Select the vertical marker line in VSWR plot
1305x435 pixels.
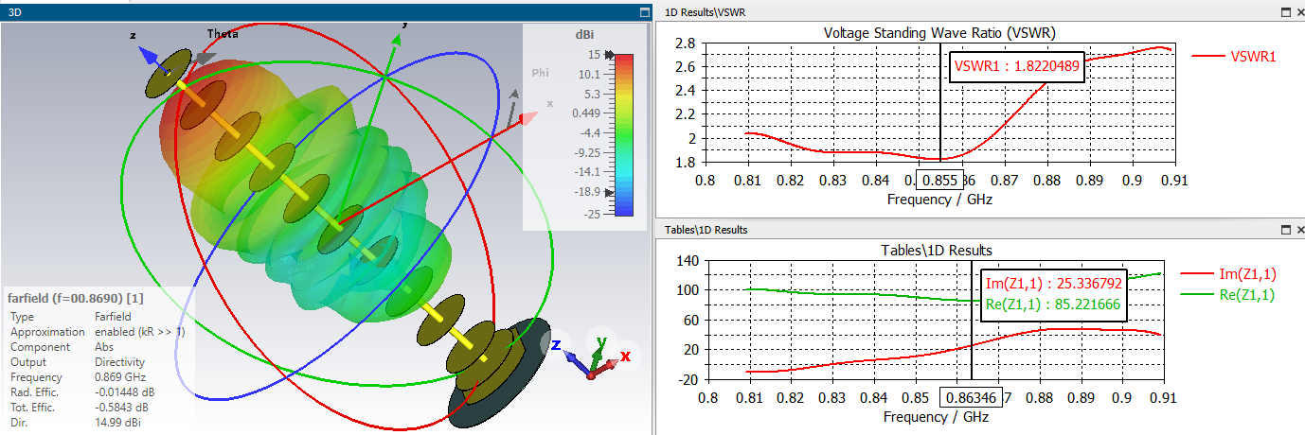point(939,104)
